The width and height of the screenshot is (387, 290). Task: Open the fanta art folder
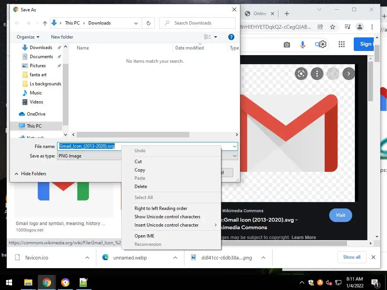(38, 75)
